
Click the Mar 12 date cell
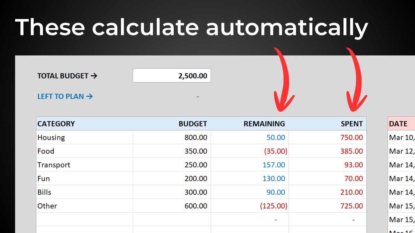point(402,151)
